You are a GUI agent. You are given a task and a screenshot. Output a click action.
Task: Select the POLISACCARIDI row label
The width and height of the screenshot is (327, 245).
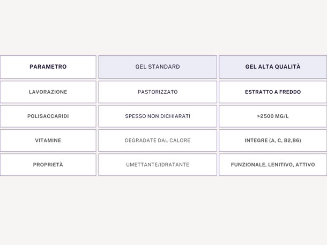tap(48, 116)
